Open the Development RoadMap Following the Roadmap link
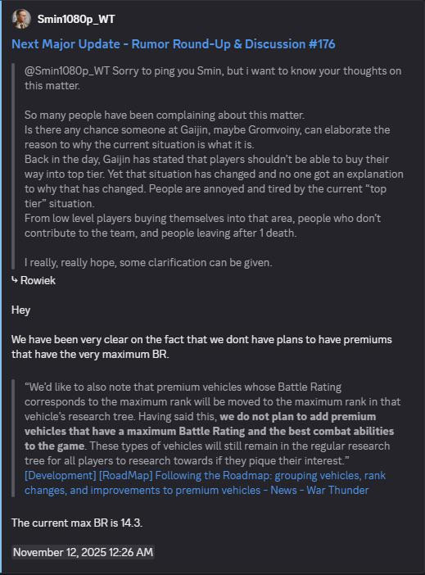This screenshot has height=575, width=425. [x=205, y=482]
